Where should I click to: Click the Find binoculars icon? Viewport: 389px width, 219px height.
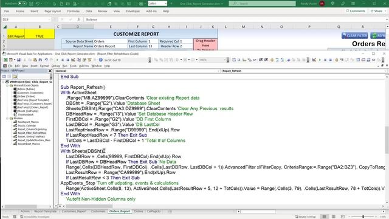coord(40,60)
